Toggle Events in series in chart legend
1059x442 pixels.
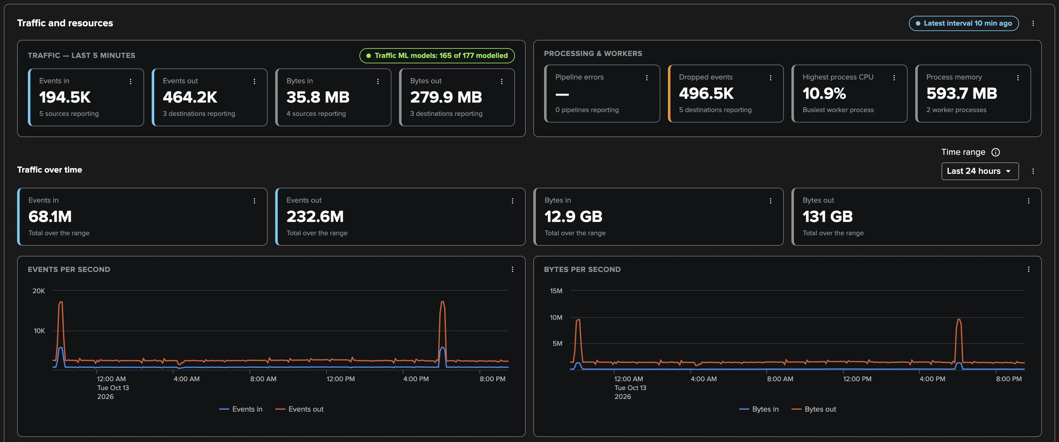tap(241, 409)
